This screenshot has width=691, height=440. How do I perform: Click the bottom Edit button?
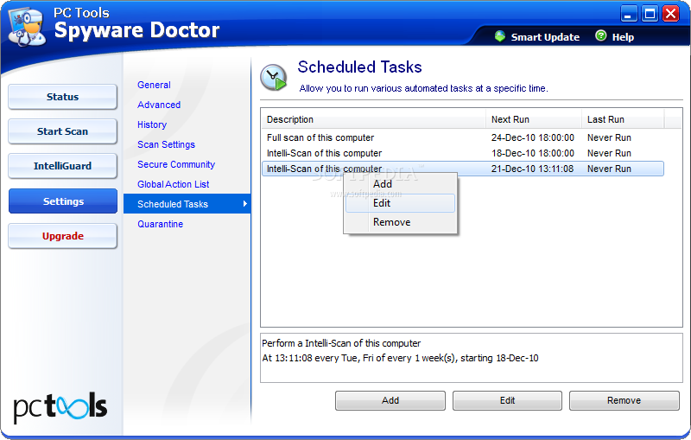point(507,400)
